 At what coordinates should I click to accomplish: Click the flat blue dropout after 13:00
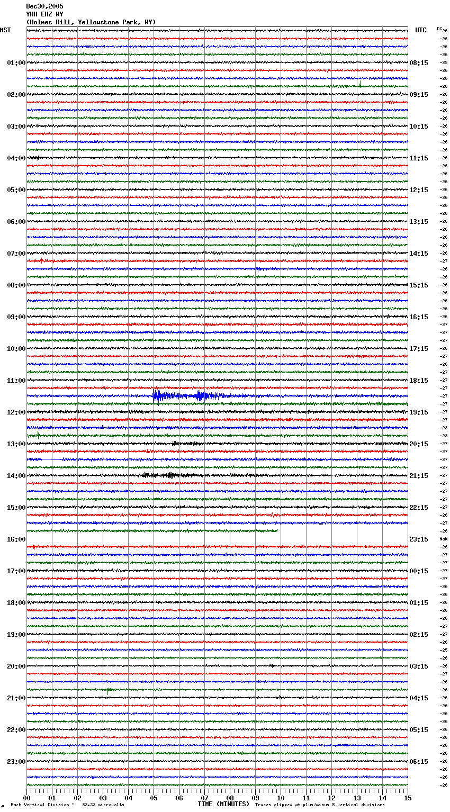coord(52,459)
